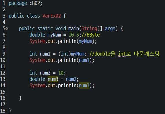Click highlighted num3 in double declaration
The height and width of the screenshot is (114, 165).
tap(53, 79)
